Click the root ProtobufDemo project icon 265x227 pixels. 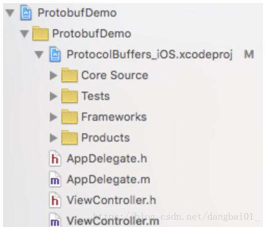click(x=26, y=13)
